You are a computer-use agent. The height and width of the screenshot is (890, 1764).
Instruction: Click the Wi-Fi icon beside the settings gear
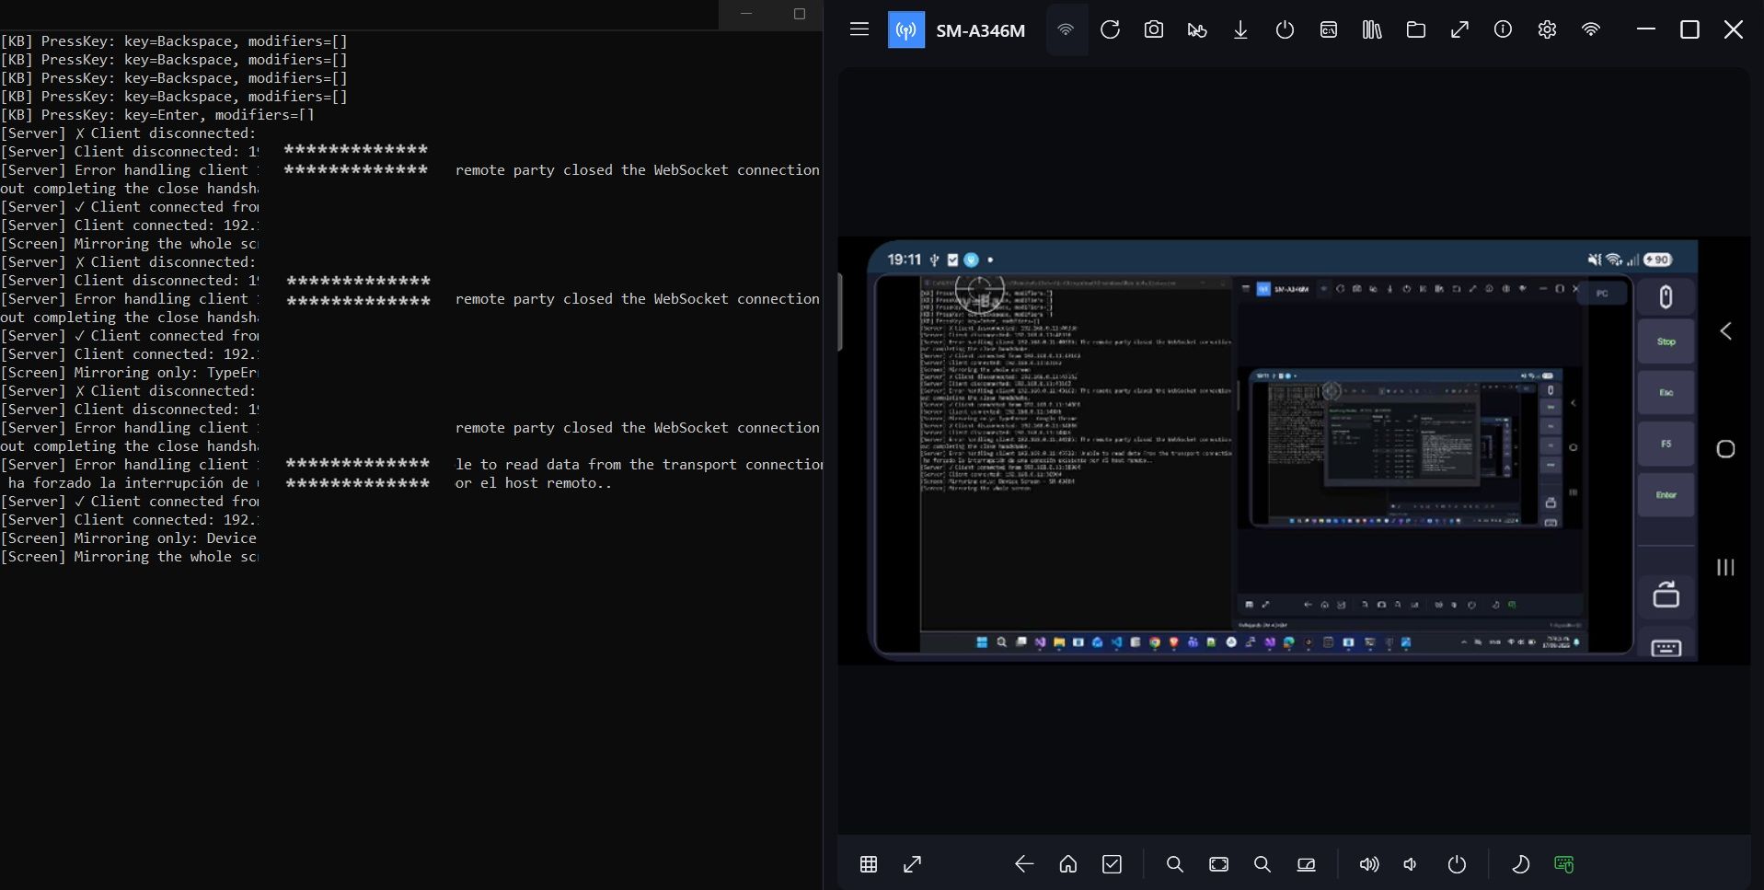[x=1591, y=29]
